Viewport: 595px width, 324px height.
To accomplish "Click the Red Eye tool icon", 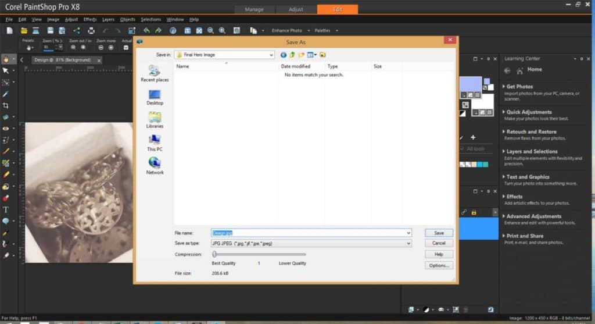I will 6,128.
